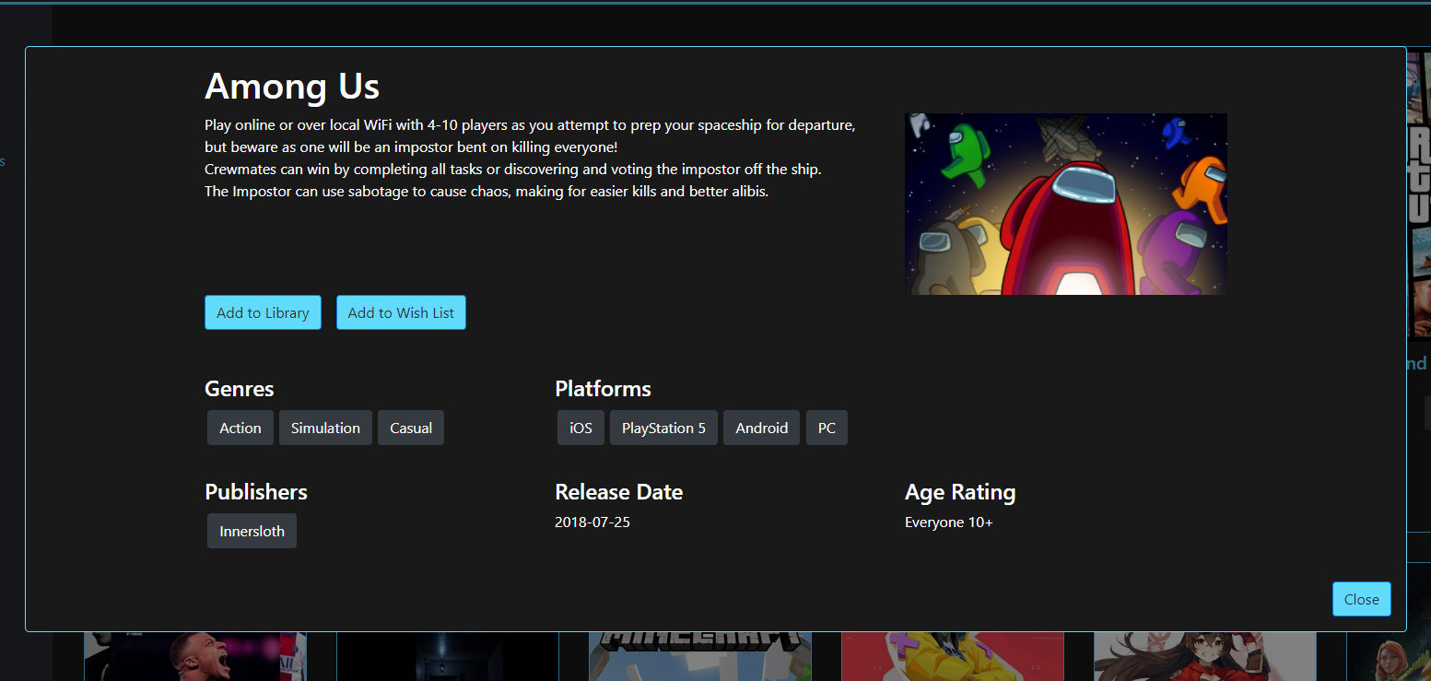
Task: Open the anime girl game card behind dialog
Action: pos(1205,656)
